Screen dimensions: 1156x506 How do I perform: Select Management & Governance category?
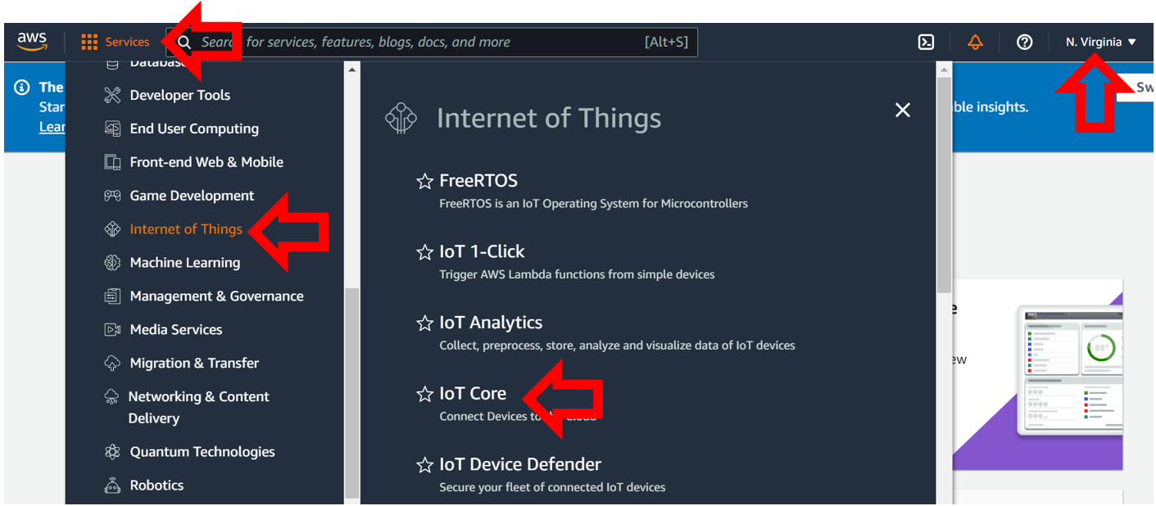pos(216,296)
